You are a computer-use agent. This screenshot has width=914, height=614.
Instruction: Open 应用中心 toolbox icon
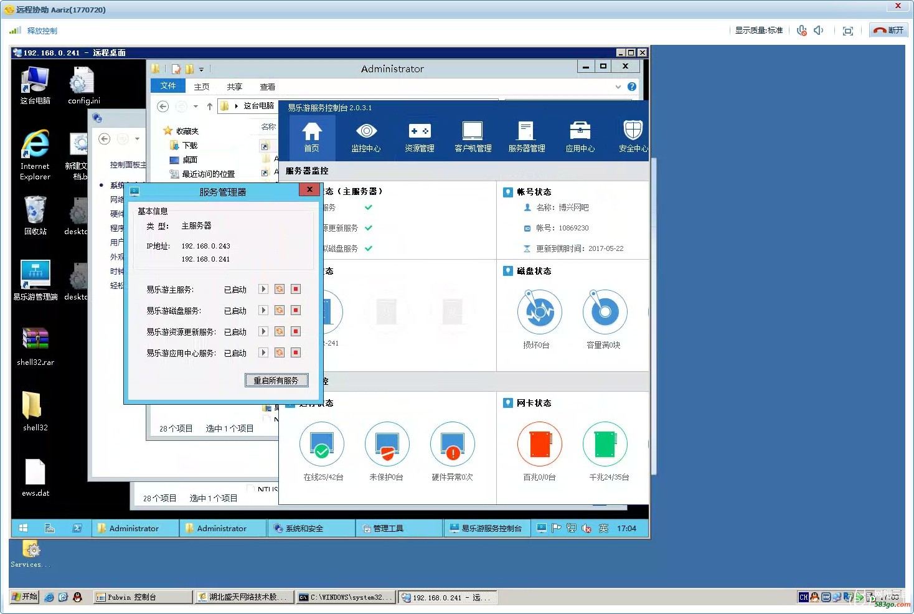(580, 137)
